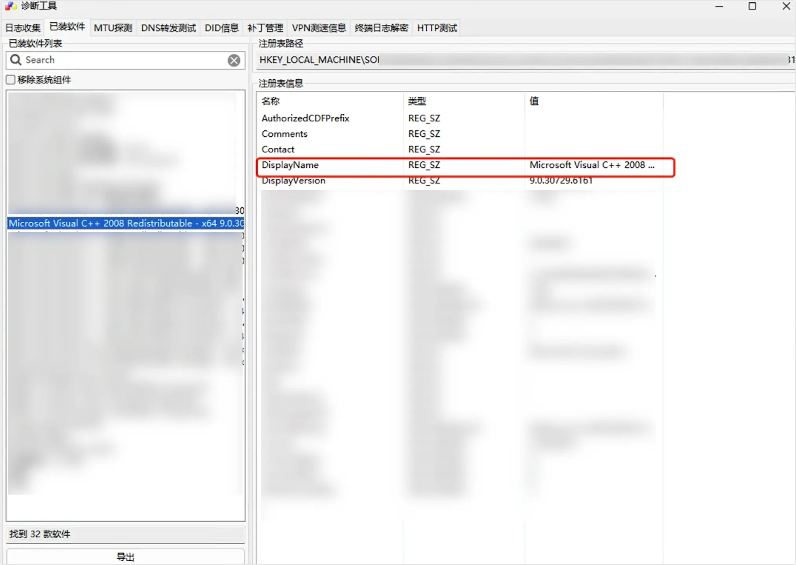Screen dimensions: 796x565
Task: Click the value 9.0.30729.6161
Action: pos(561,181)
